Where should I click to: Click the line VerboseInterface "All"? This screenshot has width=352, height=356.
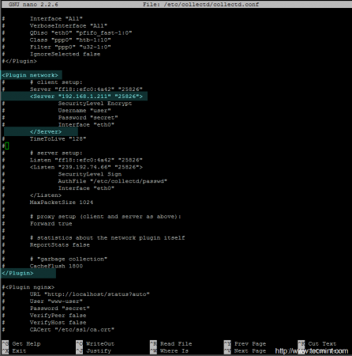69,25
